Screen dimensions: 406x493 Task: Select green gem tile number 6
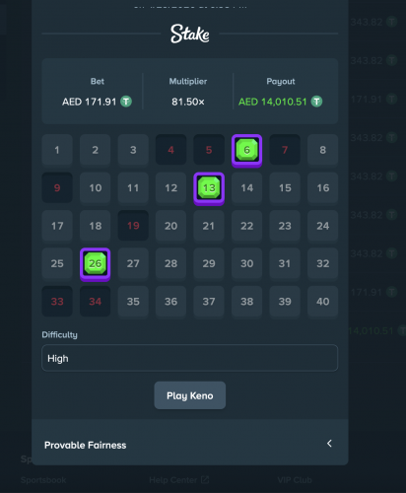[247, 150]
